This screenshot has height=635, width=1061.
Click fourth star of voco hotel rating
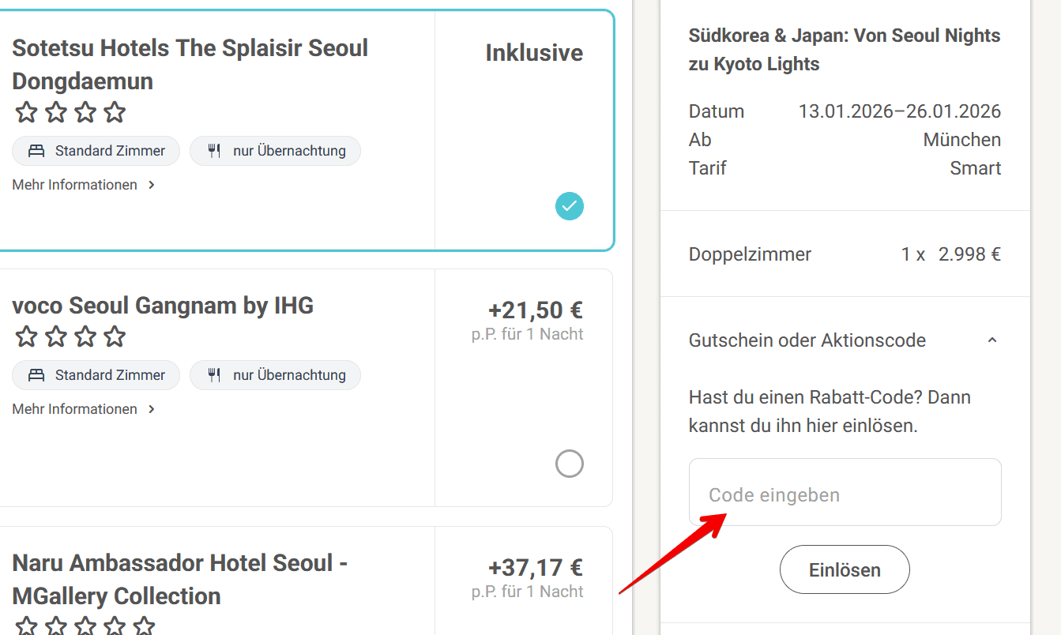click(x=115, y=336)
